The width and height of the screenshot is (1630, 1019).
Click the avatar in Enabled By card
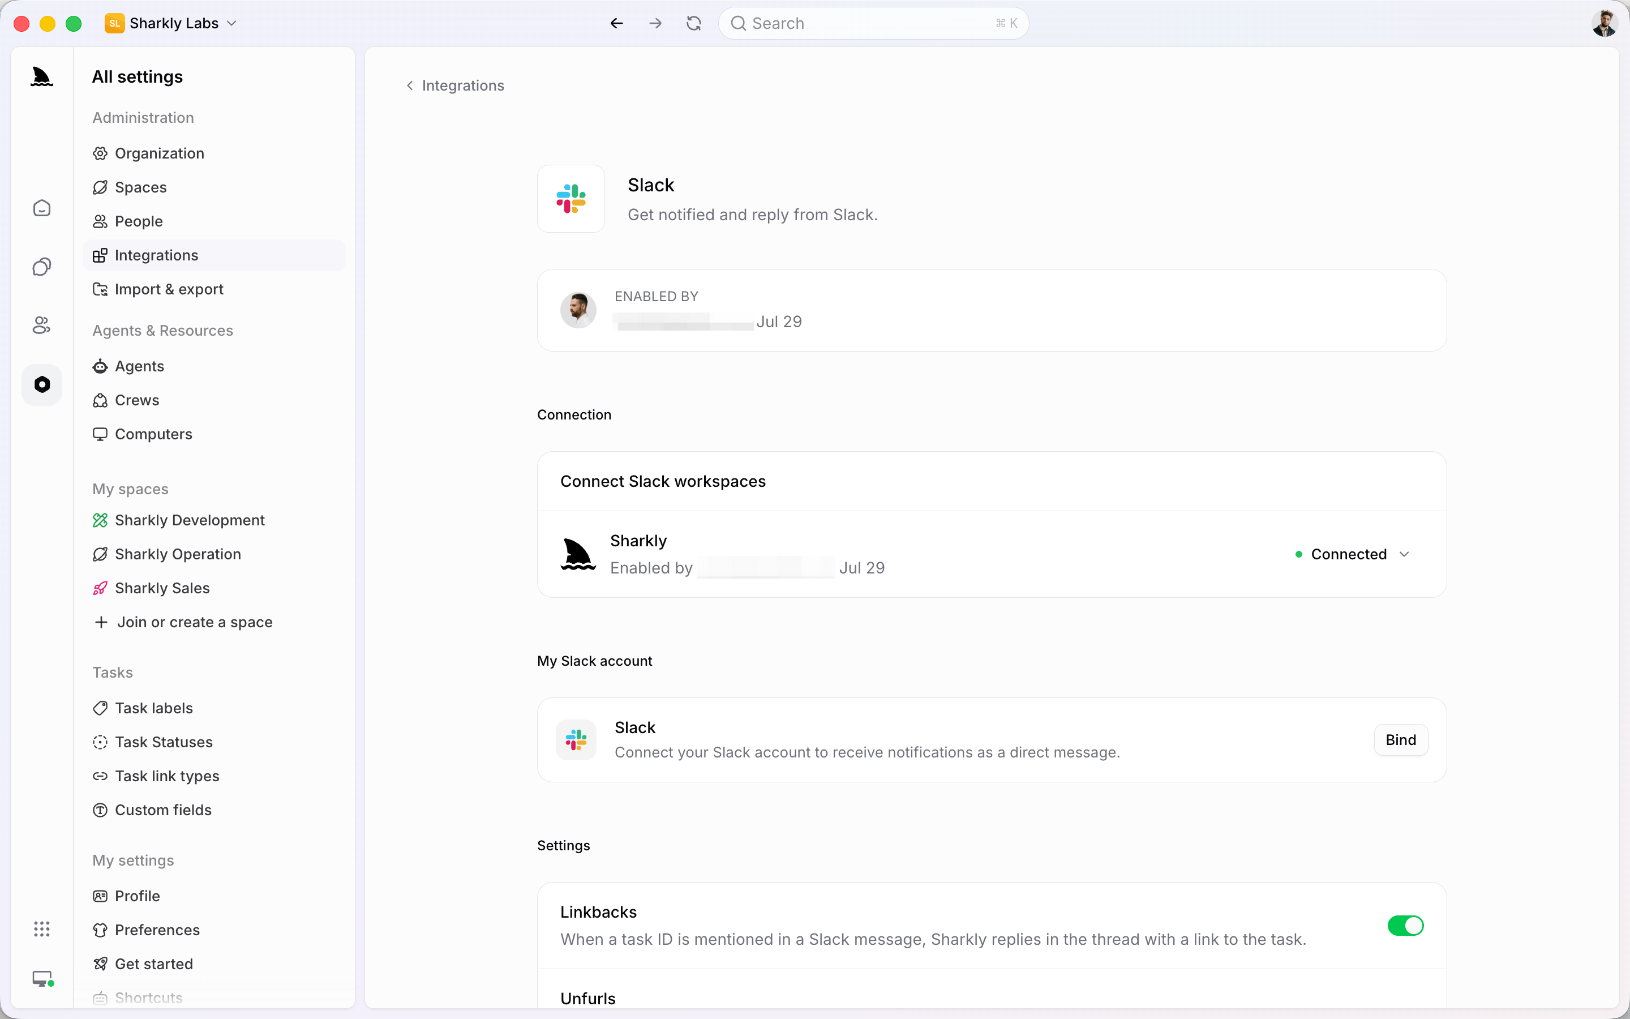coord(578,310)
